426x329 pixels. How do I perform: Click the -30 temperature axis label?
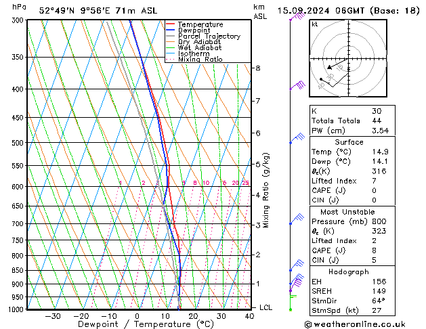point(52,317)
